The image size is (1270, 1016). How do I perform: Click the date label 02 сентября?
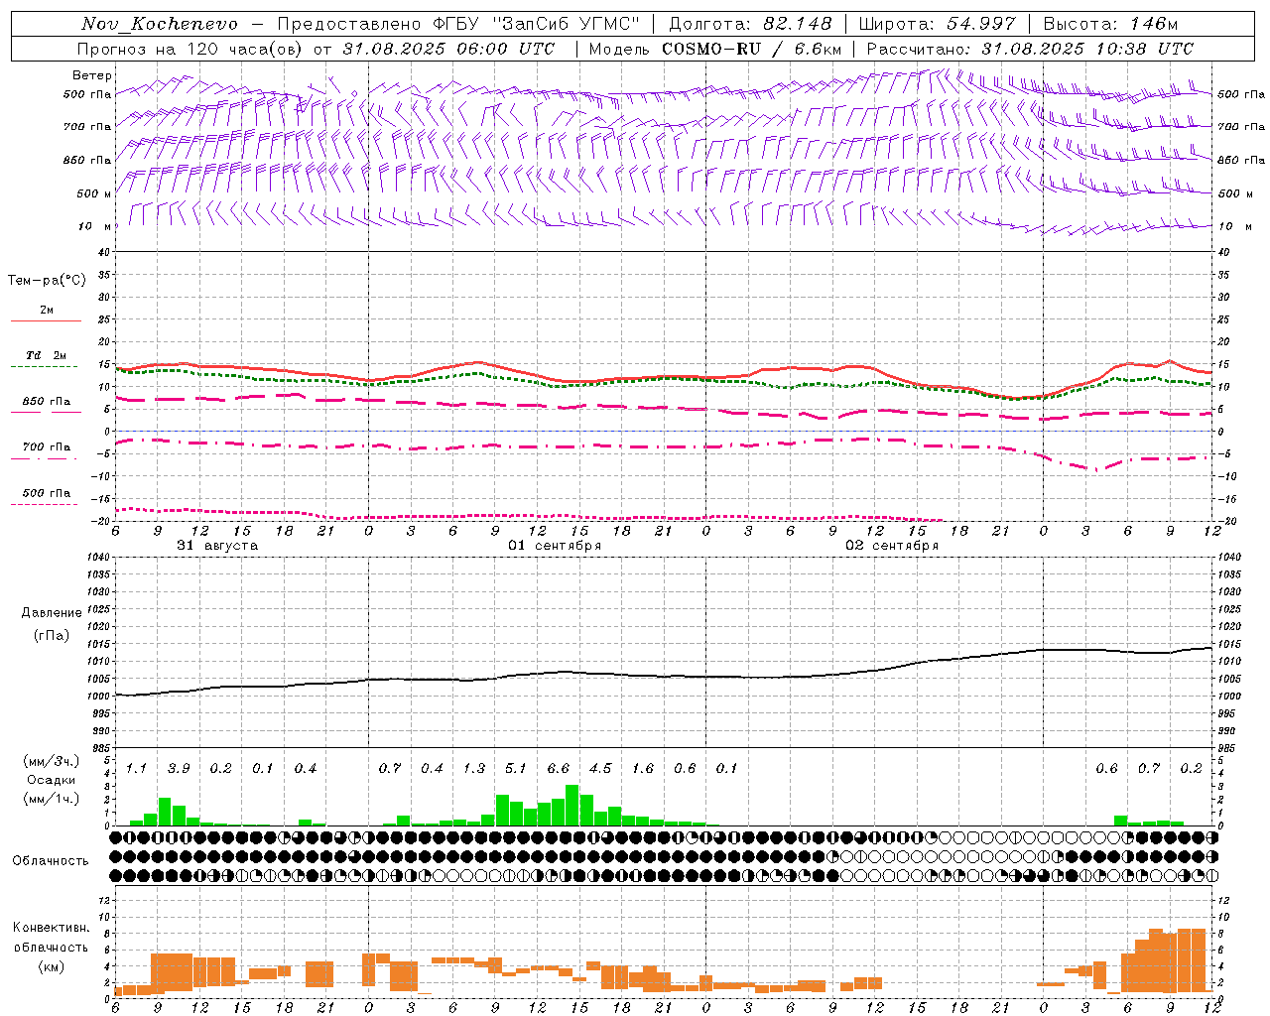[892, 546]
